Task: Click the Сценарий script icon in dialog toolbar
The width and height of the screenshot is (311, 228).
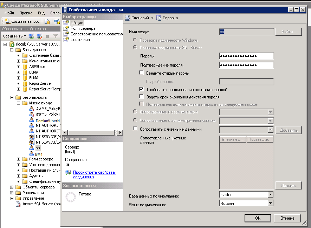Action: 128,18
